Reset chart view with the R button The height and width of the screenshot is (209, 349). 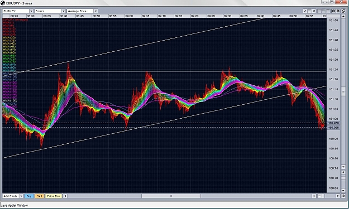tap(343, 196)
